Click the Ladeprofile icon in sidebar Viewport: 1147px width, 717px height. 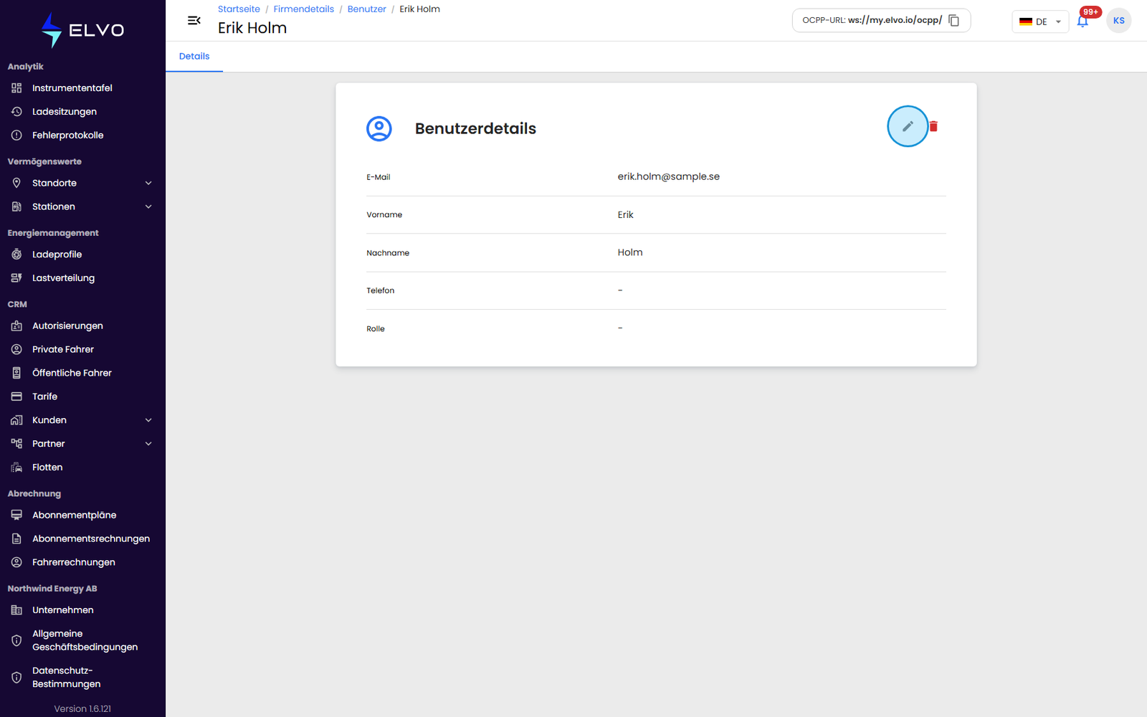point(16,255)
